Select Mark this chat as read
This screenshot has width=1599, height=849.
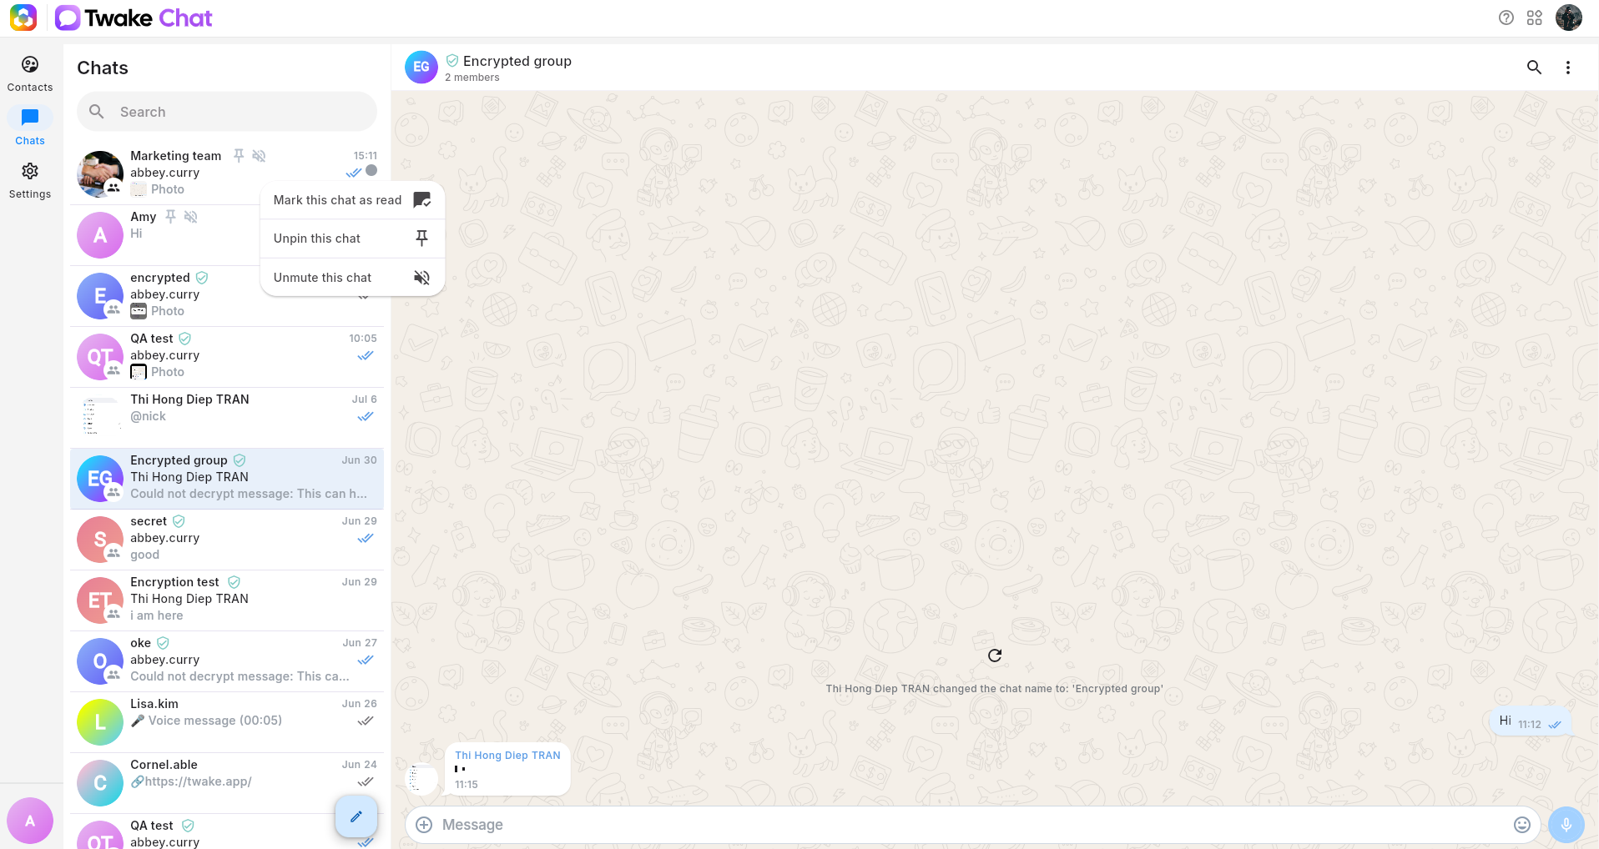pos(352,200)
